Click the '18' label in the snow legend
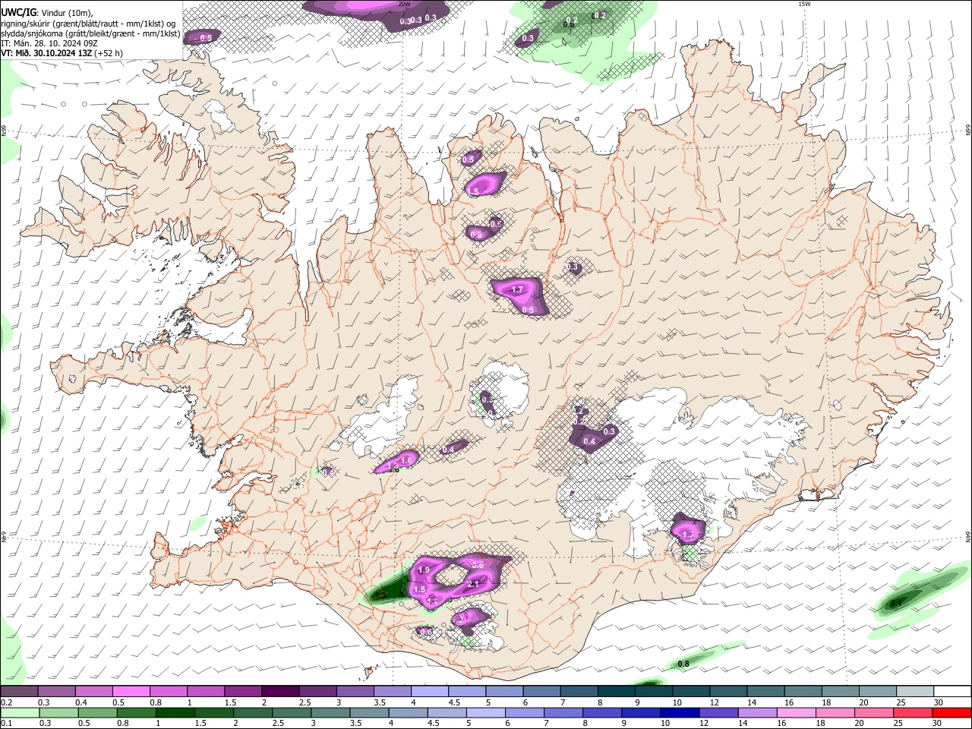 [826, 702]
